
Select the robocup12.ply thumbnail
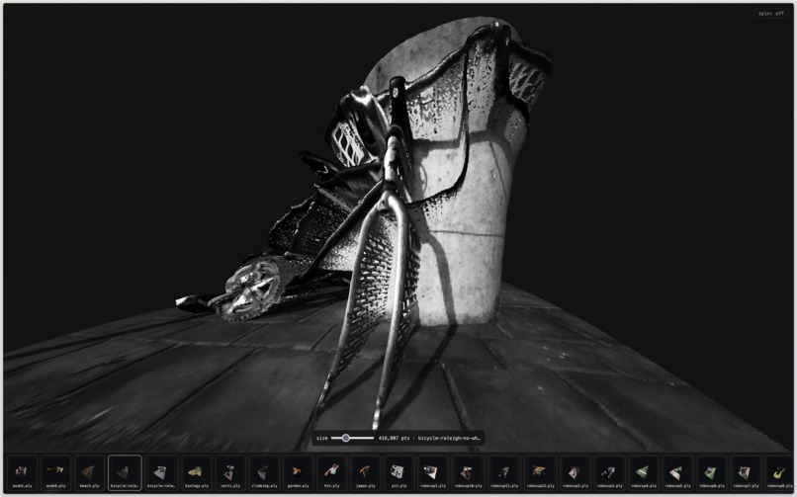pyautogui.click(x=540, y=472)
